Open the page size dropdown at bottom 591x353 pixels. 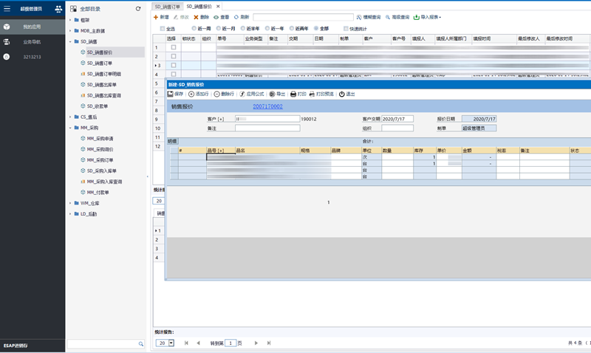171,343
